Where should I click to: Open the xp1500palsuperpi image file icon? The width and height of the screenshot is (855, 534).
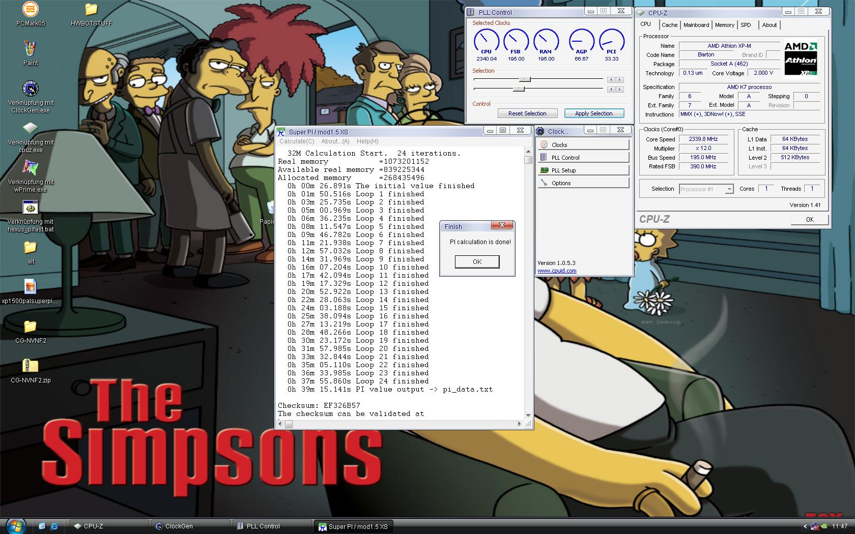(30, 287)
